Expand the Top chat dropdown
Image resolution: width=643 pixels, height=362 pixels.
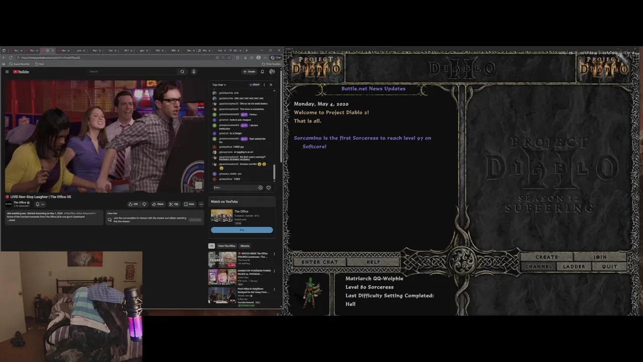[219, 84]
